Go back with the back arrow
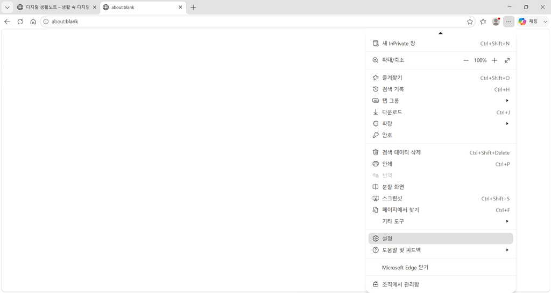The image size is (551, 293). point(7,22)
